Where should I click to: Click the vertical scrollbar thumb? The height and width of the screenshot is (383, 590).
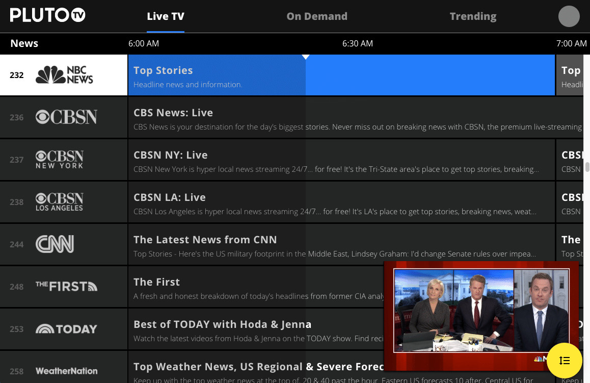click(x=587, y=167)
